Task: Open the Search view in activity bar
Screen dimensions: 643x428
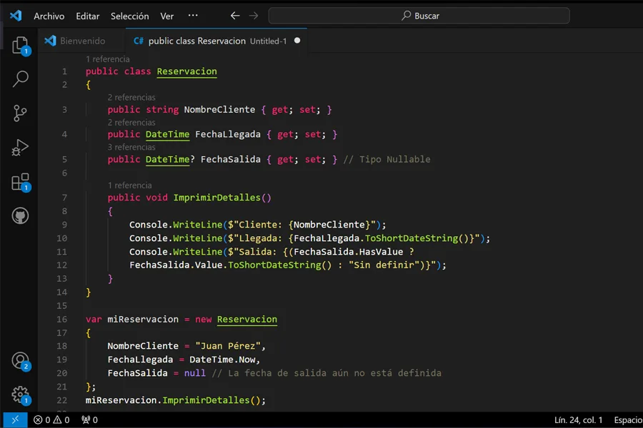Action: pos(20,79)
